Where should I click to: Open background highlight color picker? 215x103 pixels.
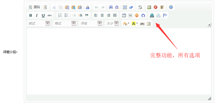pos(135,24)
